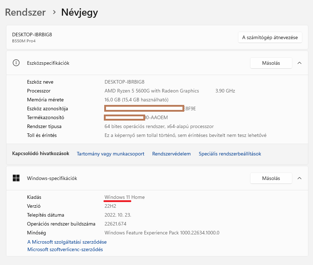The image size is (313, 265).
Task: Click the Névjegy breadcrumb title
Action: [x=79, y=13]
